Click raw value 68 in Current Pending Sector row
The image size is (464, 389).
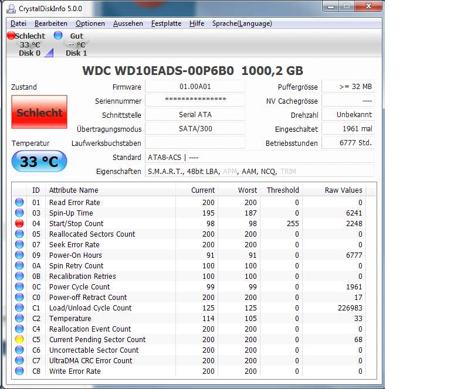tap(358, 339)
